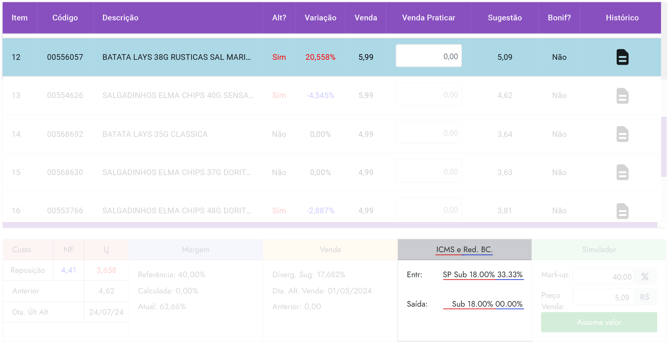670x347 pixels.
Task: Click Venda Praticar field for item 12
Action: coord(428,56)
